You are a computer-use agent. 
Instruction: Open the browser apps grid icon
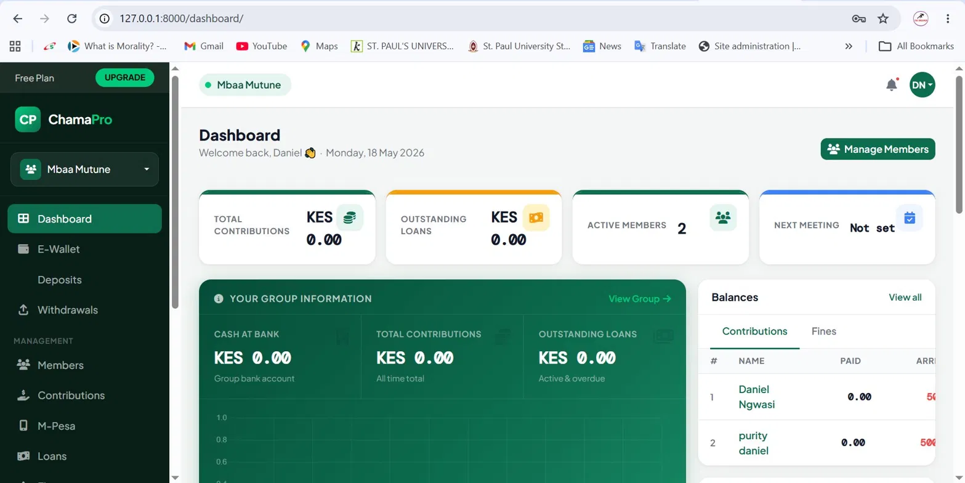[x=15, y=46]
